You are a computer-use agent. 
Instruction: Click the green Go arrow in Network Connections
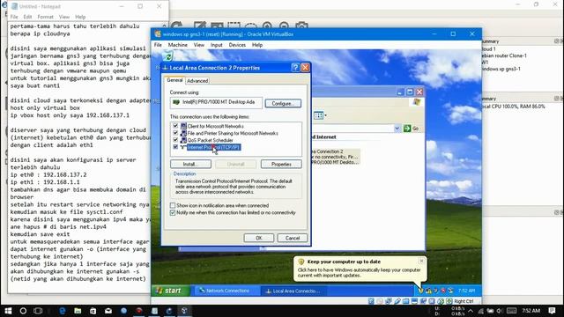click(x=407, y=129)
